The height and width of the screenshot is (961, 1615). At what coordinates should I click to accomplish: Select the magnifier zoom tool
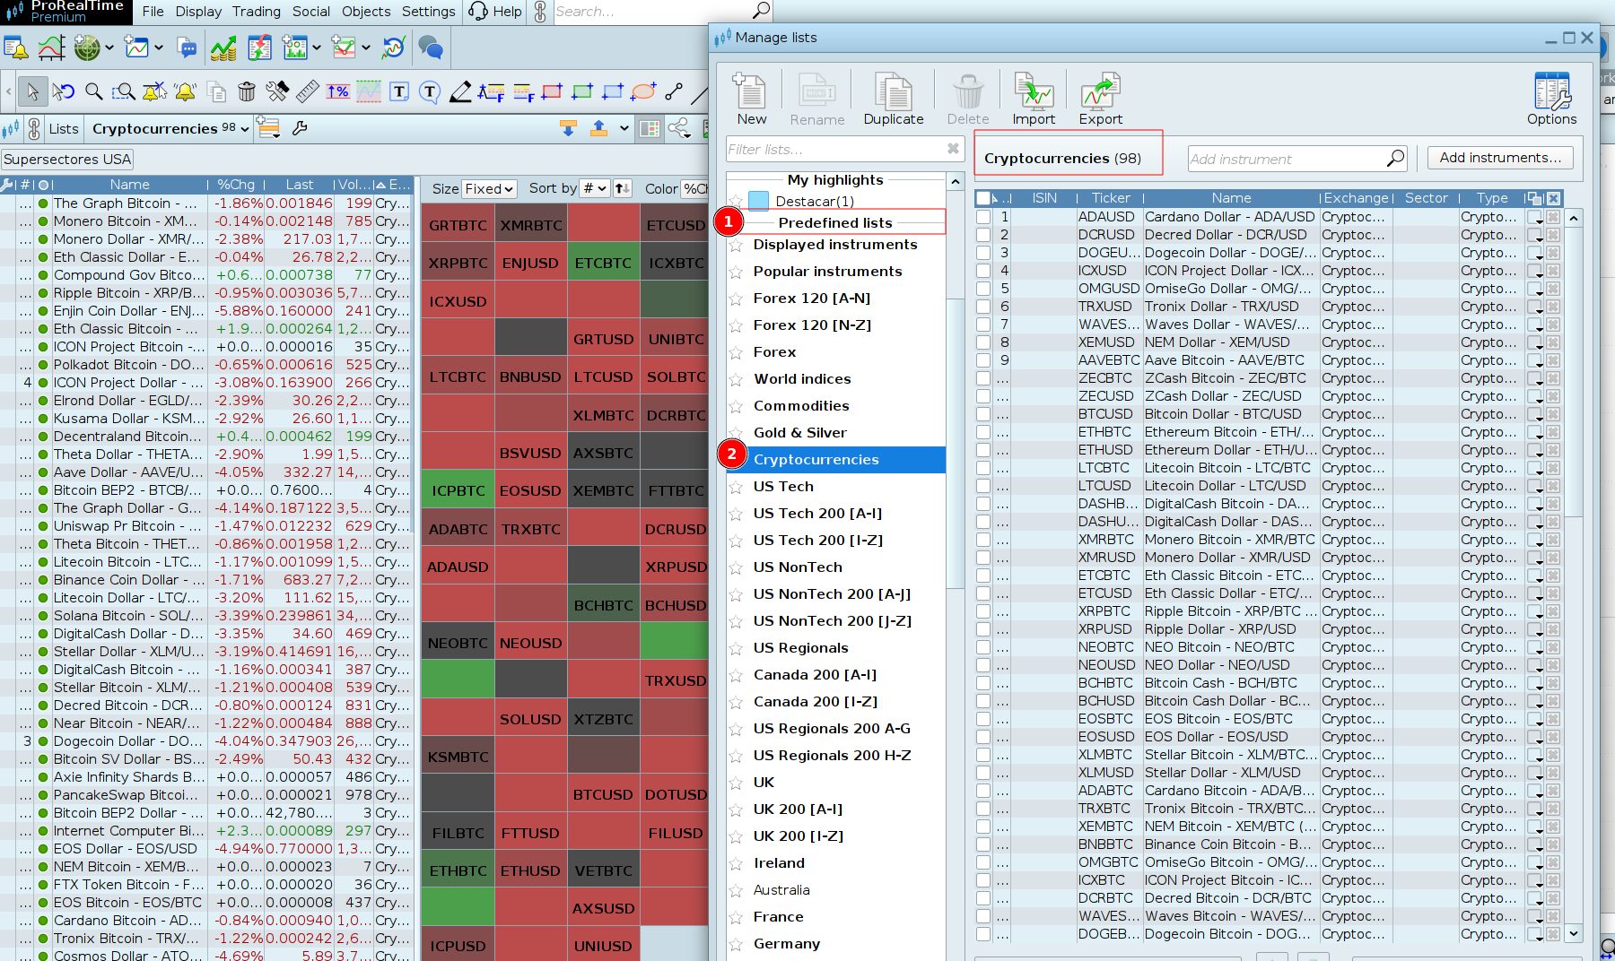click(93, 91)
